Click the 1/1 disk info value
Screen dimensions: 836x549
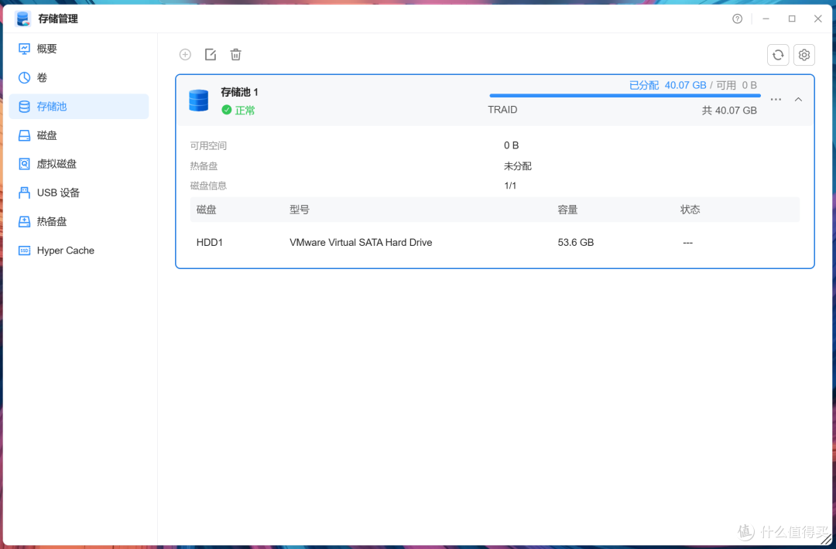[x=510, y=186]
